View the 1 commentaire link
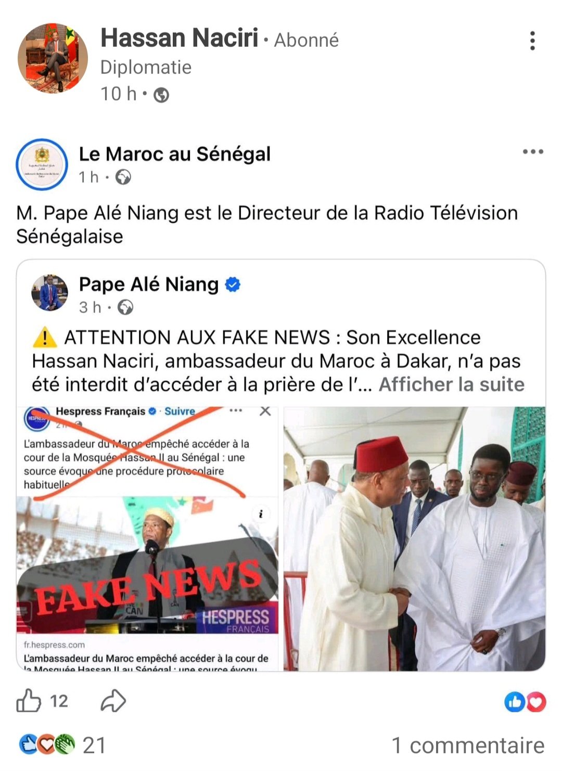Image resolution: width=562 pixels, height=771 pixels. [x=468, y=746]
